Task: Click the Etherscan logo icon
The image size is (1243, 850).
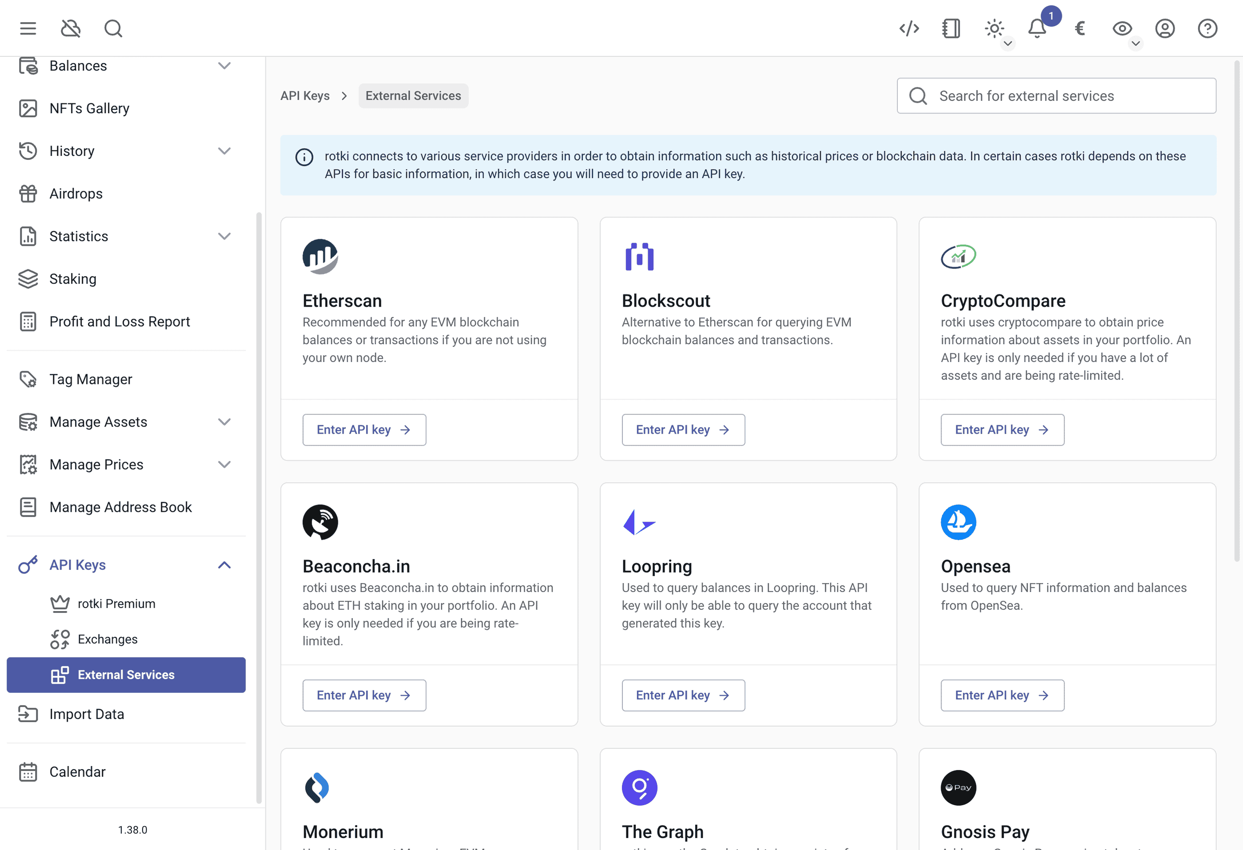Action: (321, 256)
